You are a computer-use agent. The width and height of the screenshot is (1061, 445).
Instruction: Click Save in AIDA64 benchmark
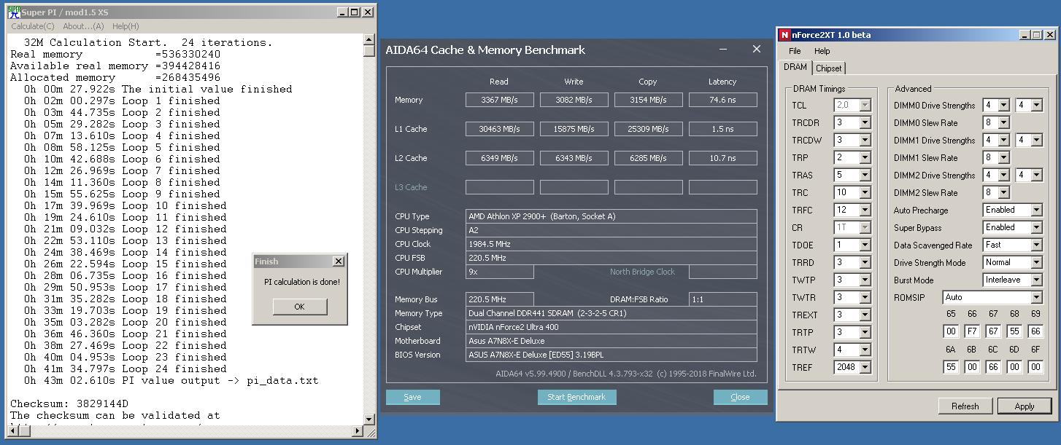(412, 397)
